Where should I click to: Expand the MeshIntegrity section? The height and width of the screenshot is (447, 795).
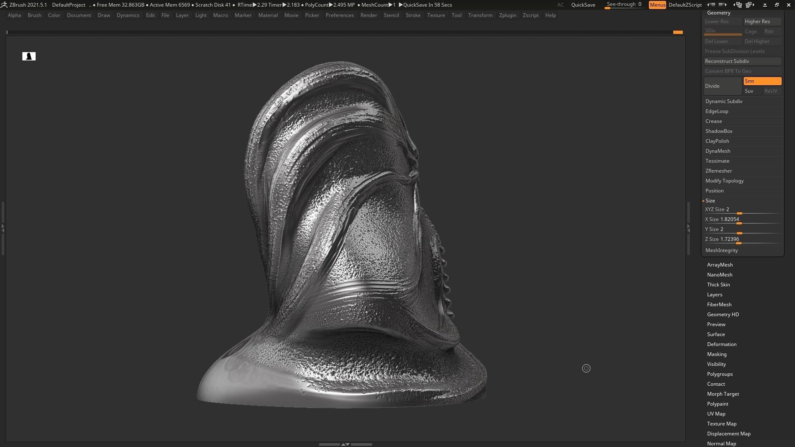tap(721, 250)
